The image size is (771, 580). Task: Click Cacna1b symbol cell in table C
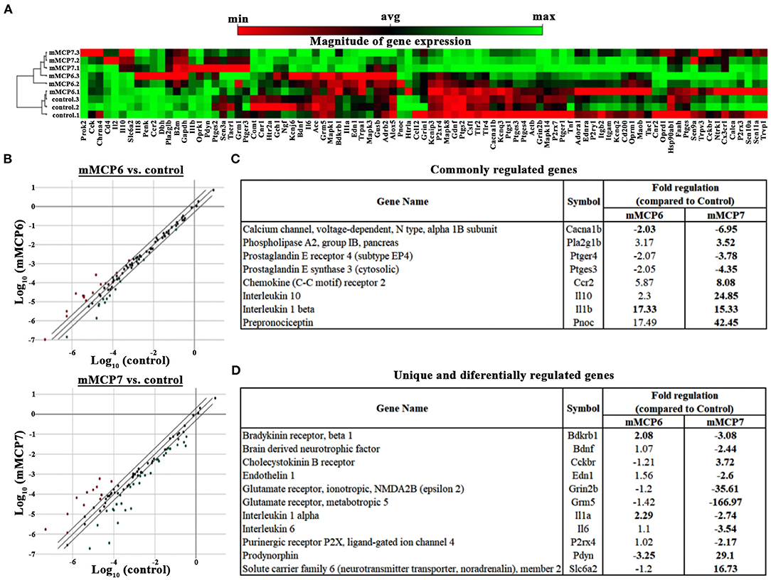[x=584, y=230]
